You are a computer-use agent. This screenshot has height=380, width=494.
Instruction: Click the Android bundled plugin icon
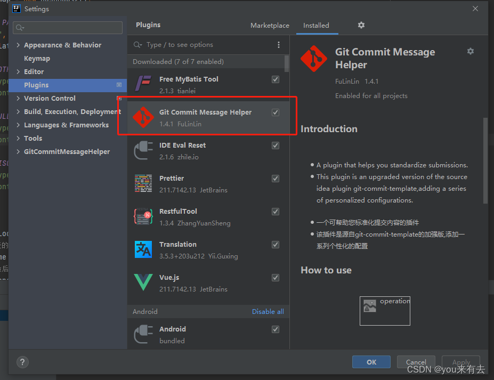pyautogui.click(x=143, y=334)
